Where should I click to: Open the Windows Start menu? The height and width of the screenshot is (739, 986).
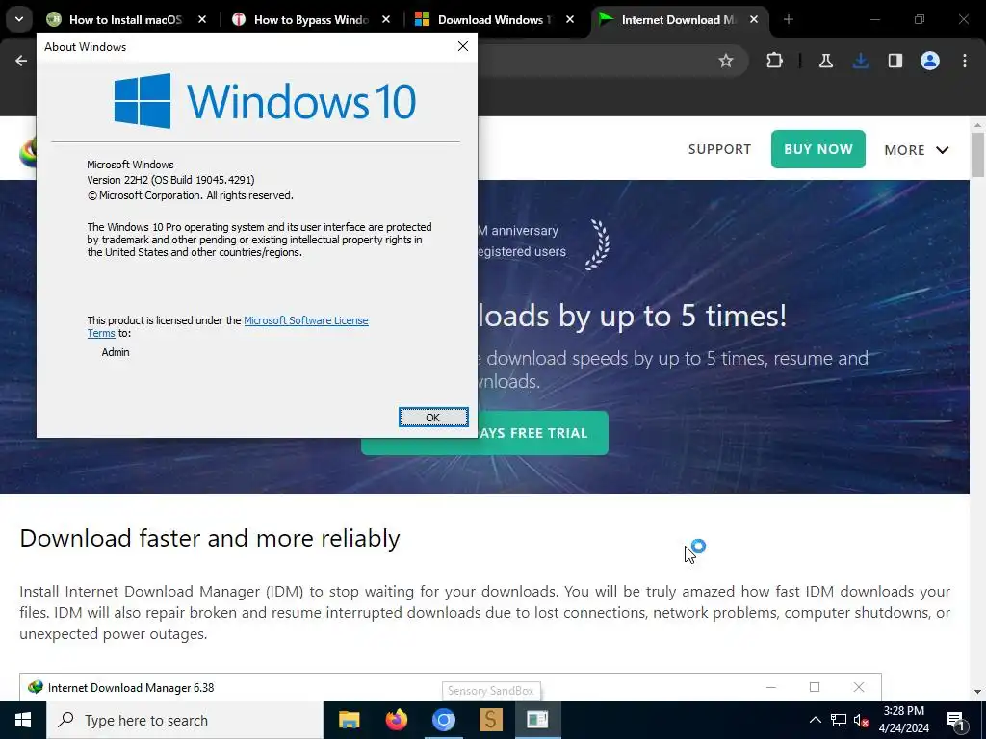23,720
